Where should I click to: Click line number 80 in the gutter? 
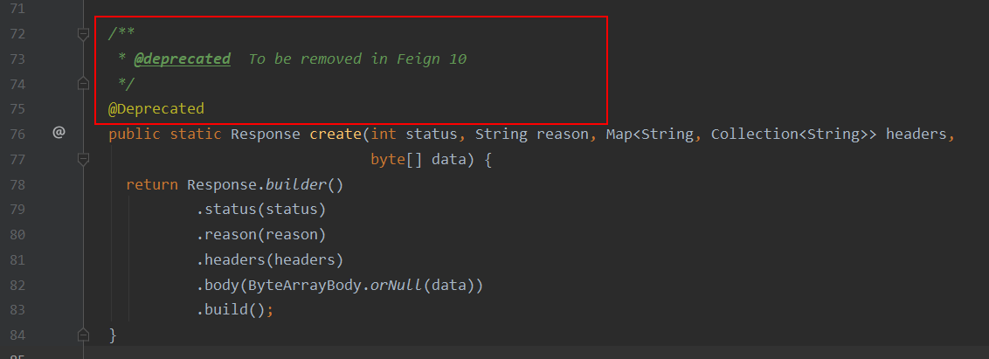coord(17,235)
